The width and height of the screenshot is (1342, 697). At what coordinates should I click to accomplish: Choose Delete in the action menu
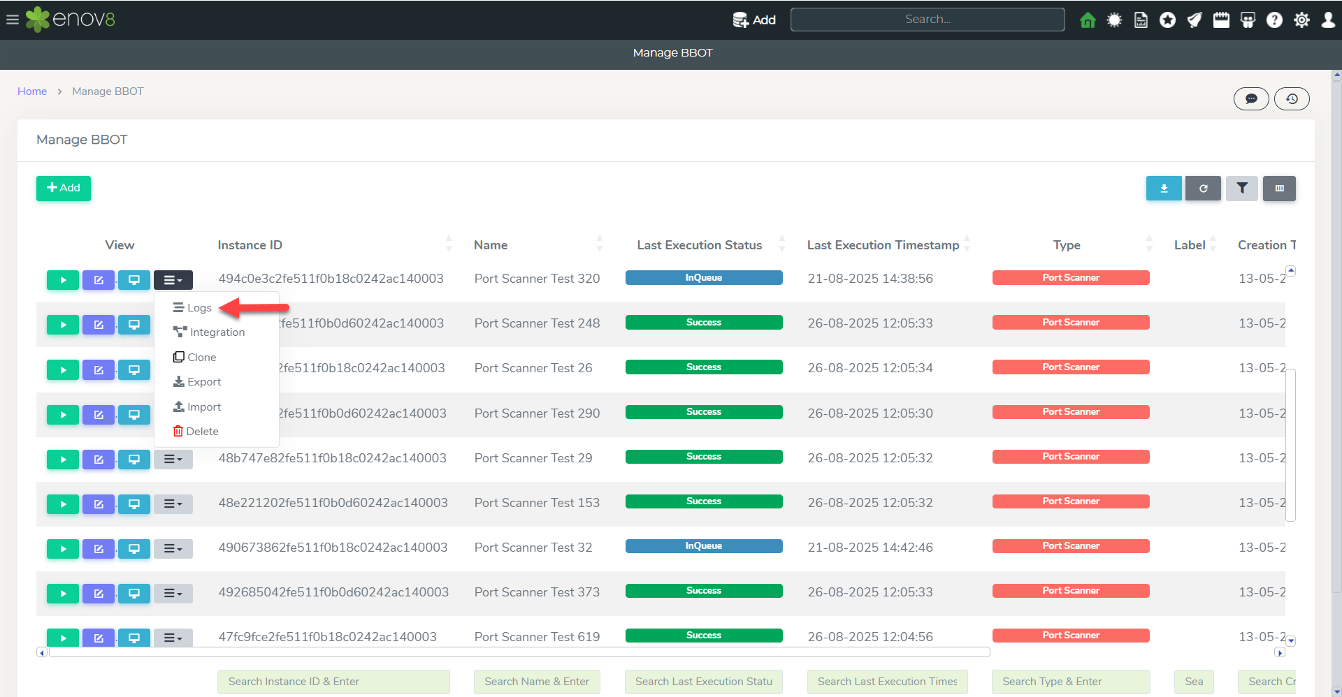[202, 432]
